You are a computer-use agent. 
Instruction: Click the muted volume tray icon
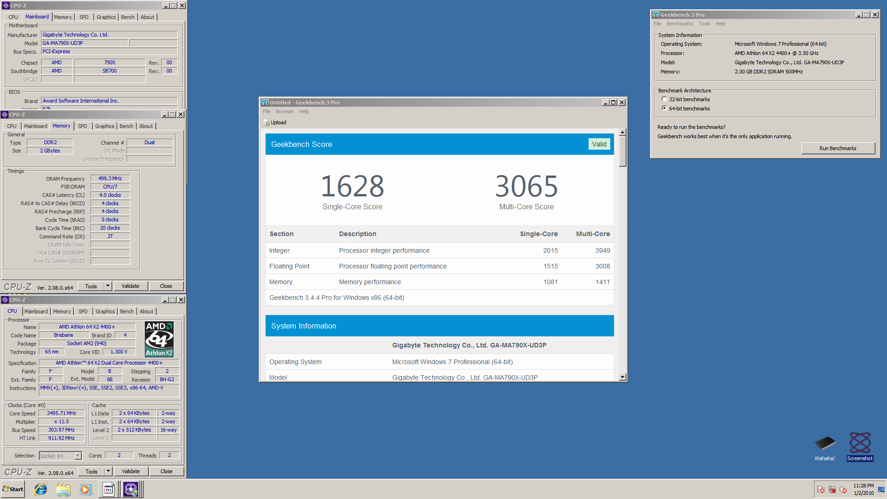(843, 489)
